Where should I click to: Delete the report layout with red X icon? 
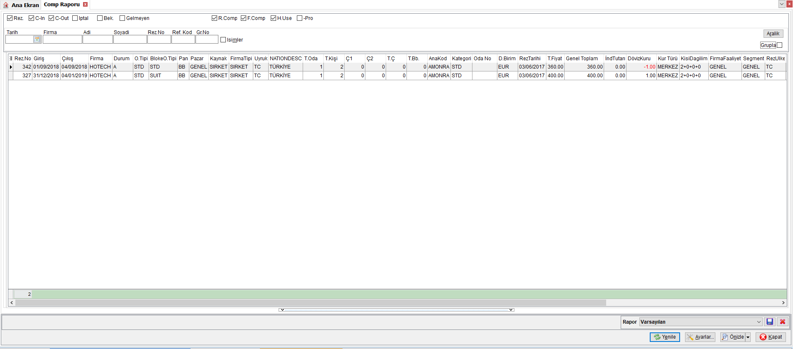coord(783,322)
